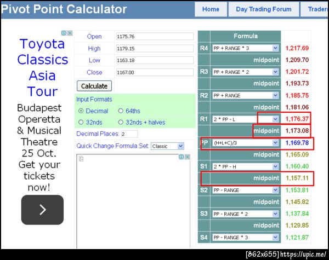This screenshot has width=329, height=260.
Task: Click the Low price input field
Action: (x=155, y=60)
